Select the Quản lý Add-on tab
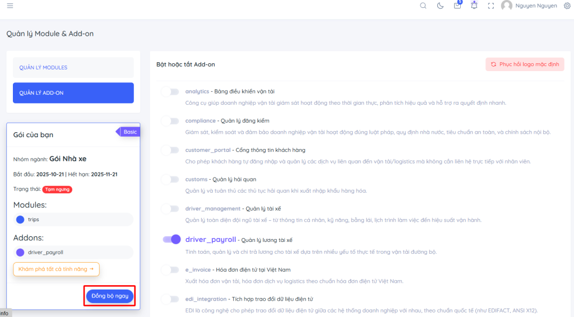Image resolution: width=574 pixels, height=317 pixels. 73,93
